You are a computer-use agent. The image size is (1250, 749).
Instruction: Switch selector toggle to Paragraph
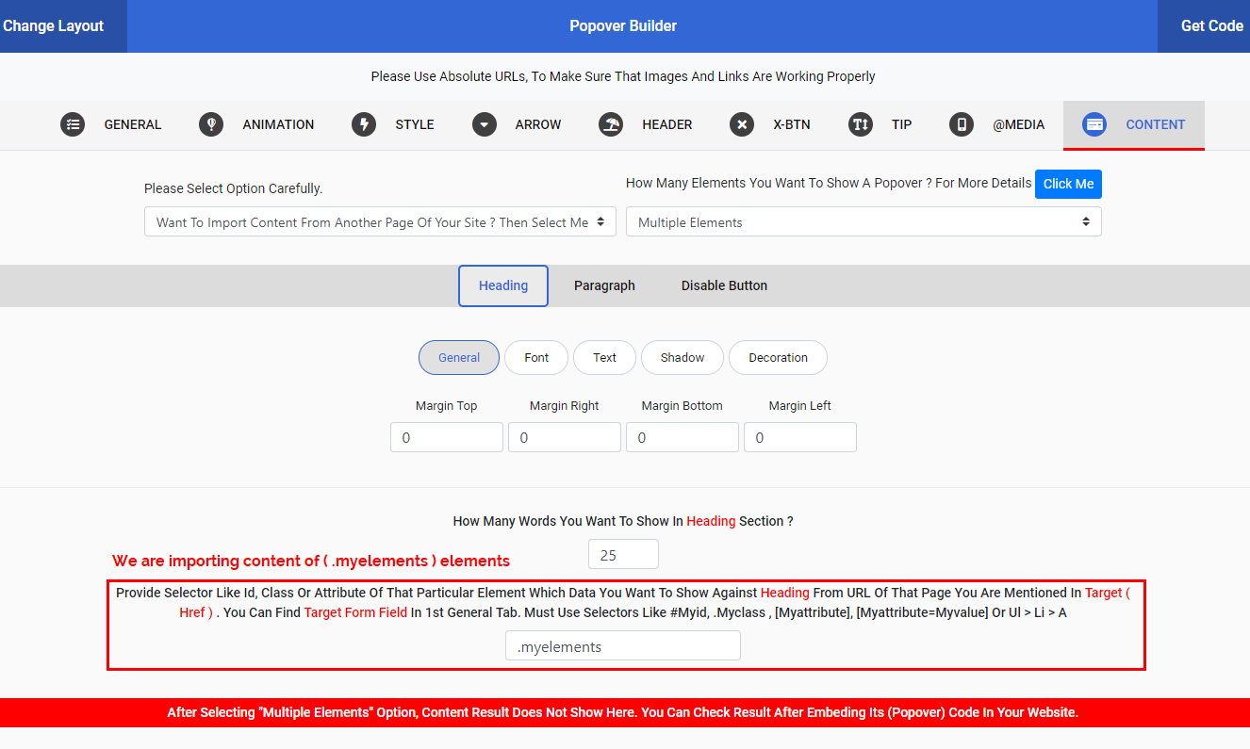604,285
